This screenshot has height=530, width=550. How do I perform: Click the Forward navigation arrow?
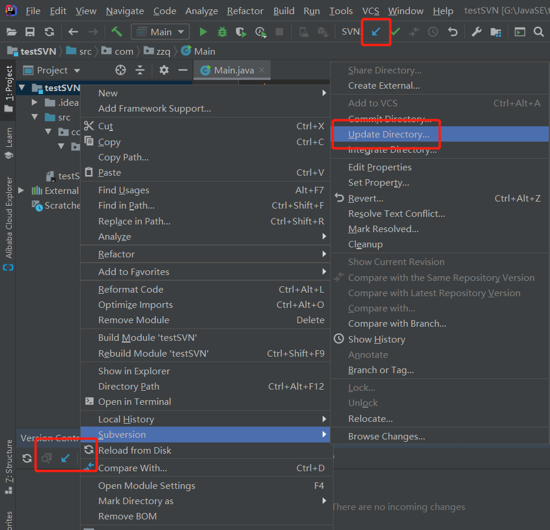[x=93, y=32]
